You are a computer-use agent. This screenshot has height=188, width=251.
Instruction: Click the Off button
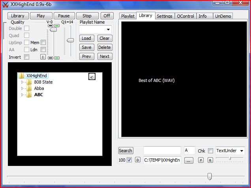pos(107,16)
